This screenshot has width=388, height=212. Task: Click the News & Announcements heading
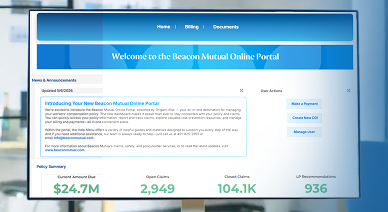(x=54, y=80)
